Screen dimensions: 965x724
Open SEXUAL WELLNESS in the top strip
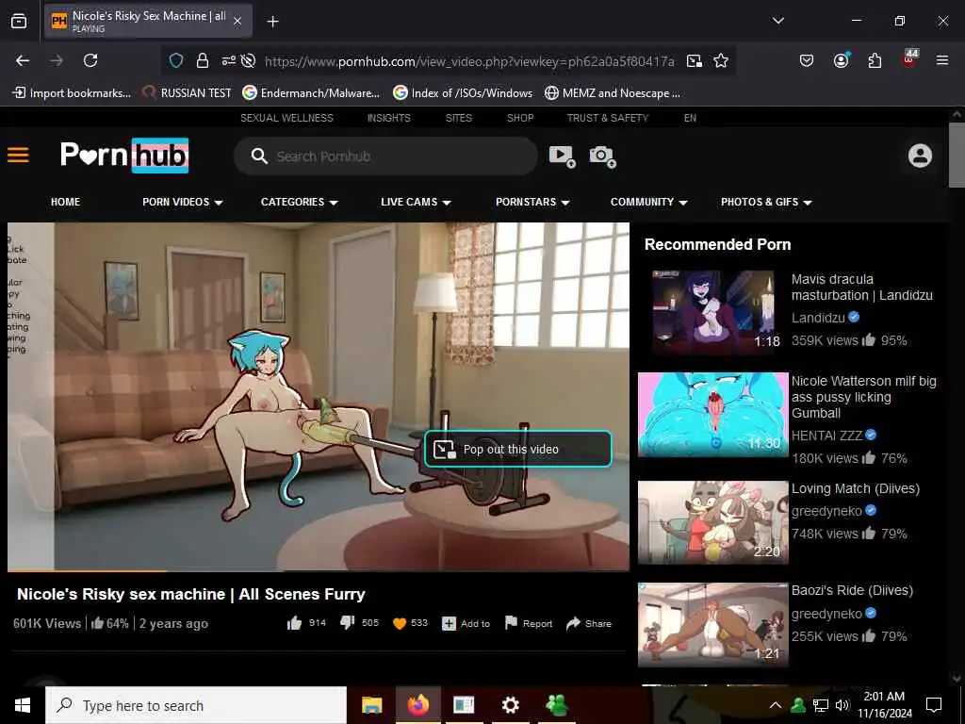286,118
